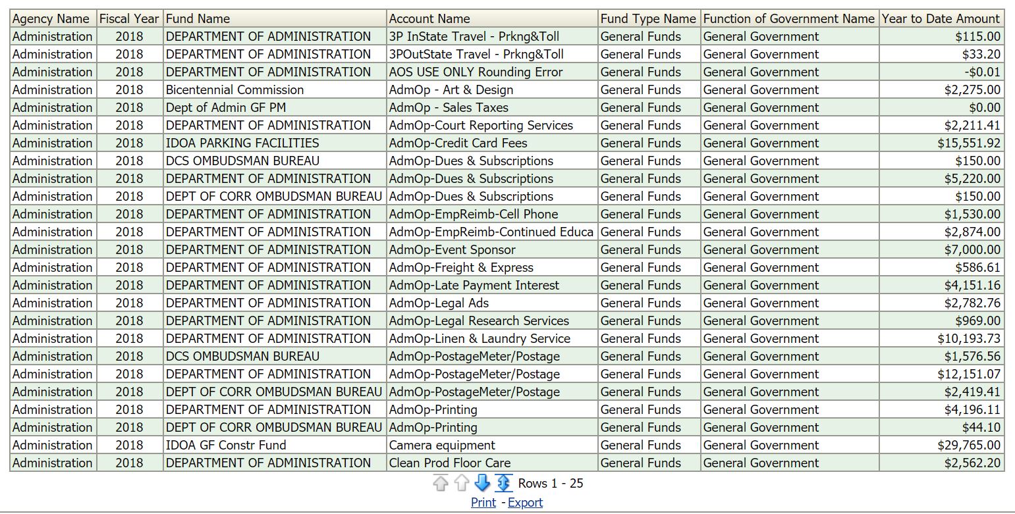Click the greyed-out previous rows up arrow

(x=461, y=483)
